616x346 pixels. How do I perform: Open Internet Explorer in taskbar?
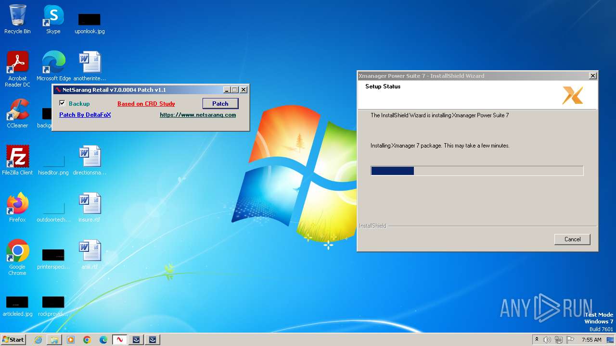pyautogui.click(x=38, y=340)
